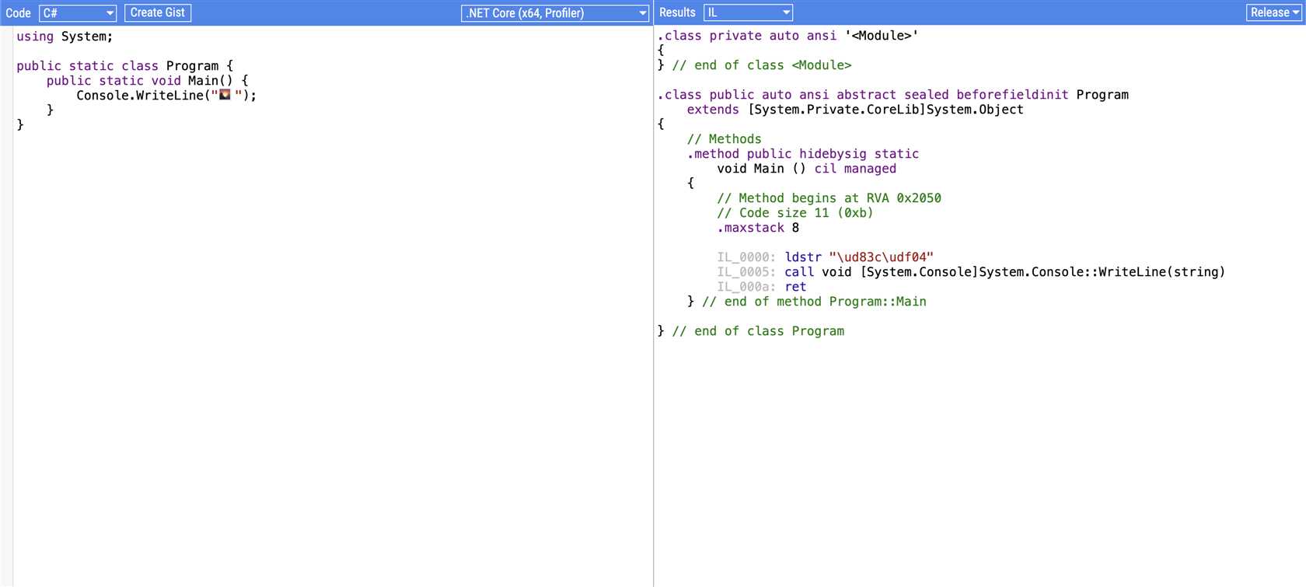Click the IL_0005 call WriteLine instruction
The height and width of the screenshot is (587, 1306).
click(x=1004, y=272)
